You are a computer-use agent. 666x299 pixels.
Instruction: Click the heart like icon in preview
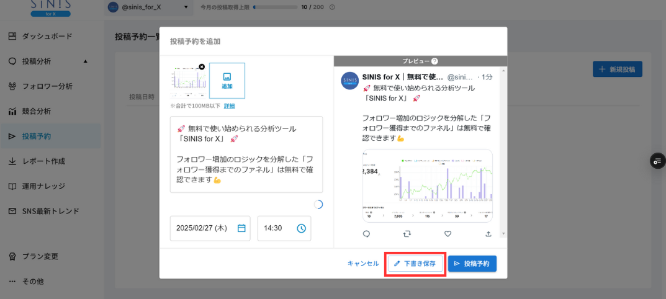pyautogui.click(x=448, y=234)
